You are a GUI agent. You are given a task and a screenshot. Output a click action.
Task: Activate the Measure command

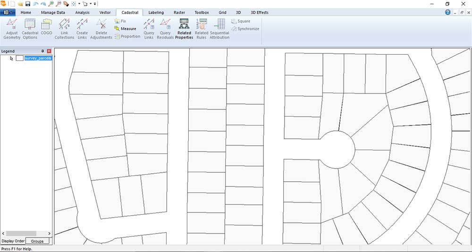point(125,29)
